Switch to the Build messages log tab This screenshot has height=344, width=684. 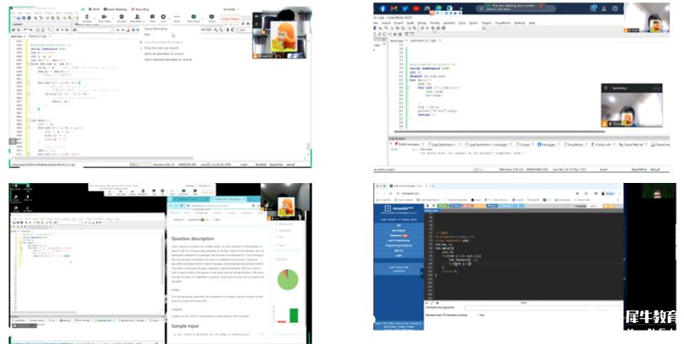pos(408,144)
